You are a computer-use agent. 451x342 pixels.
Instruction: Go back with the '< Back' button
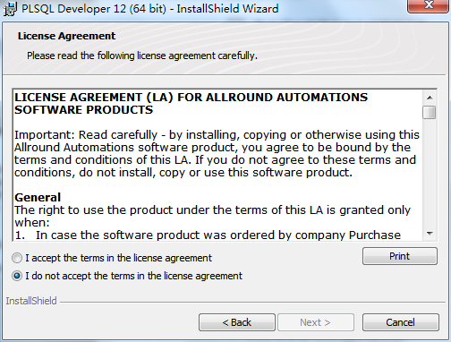tap(237, 322)
